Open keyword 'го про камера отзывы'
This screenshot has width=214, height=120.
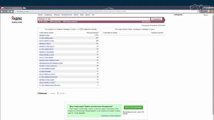click(x=47, y=69)
